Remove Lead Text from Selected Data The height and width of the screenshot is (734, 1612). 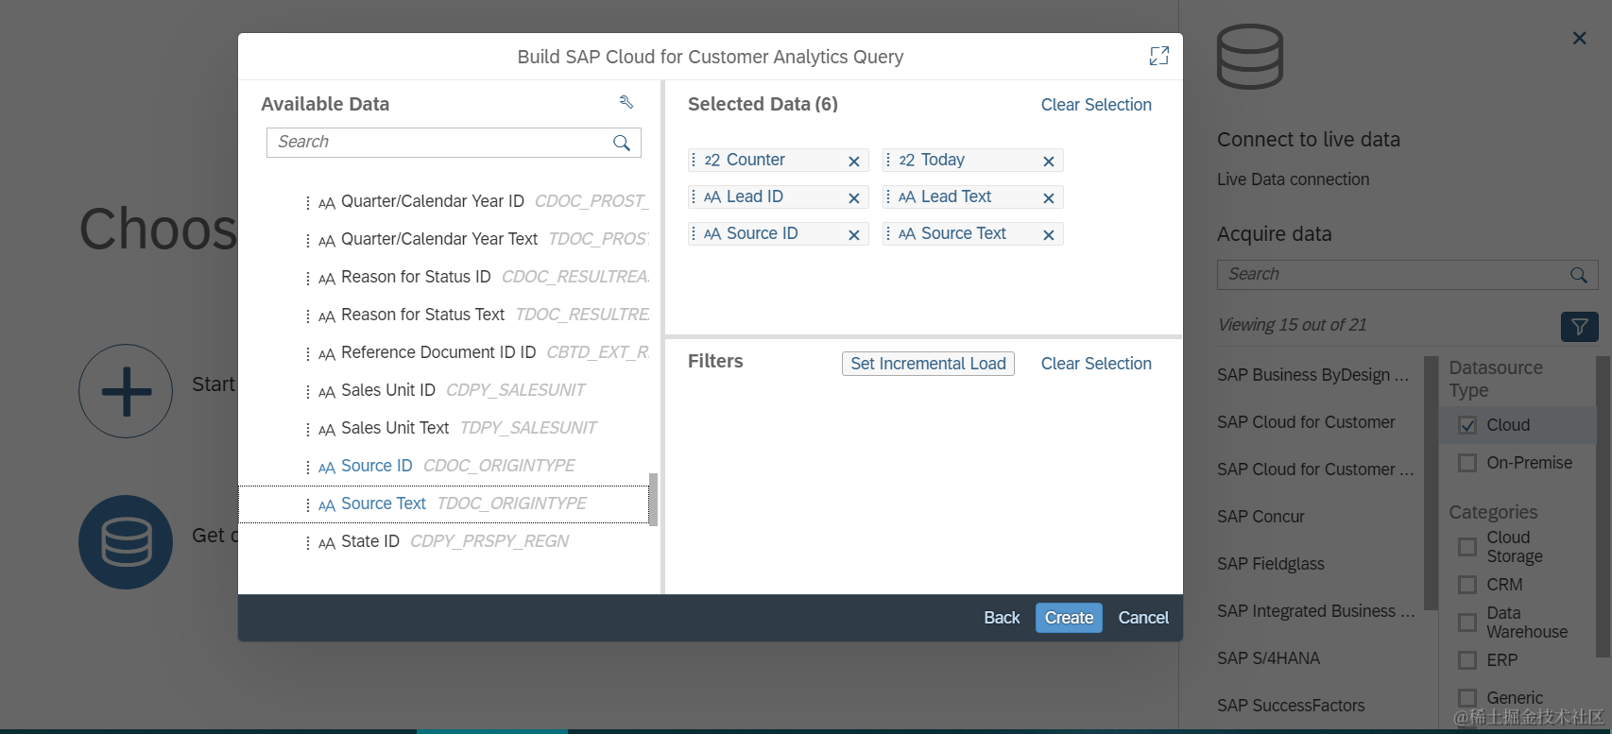coord(1048,198)
